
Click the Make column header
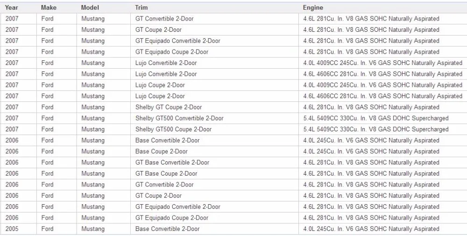tap(57, 8)
